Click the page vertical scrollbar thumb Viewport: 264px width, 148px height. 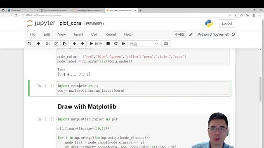pyautogui.click(x=260, y=89)
